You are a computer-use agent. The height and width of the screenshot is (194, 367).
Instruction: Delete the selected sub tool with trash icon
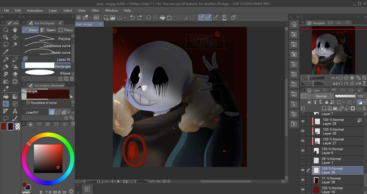pyautogui.click(x=72, y=79)
